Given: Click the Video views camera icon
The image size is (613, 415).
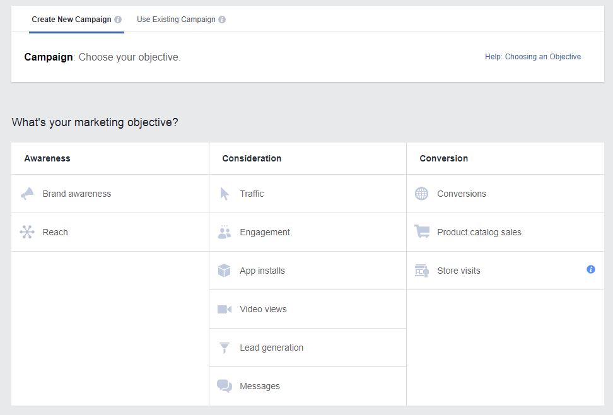Looking at the screenshot, I should (225, 309).
